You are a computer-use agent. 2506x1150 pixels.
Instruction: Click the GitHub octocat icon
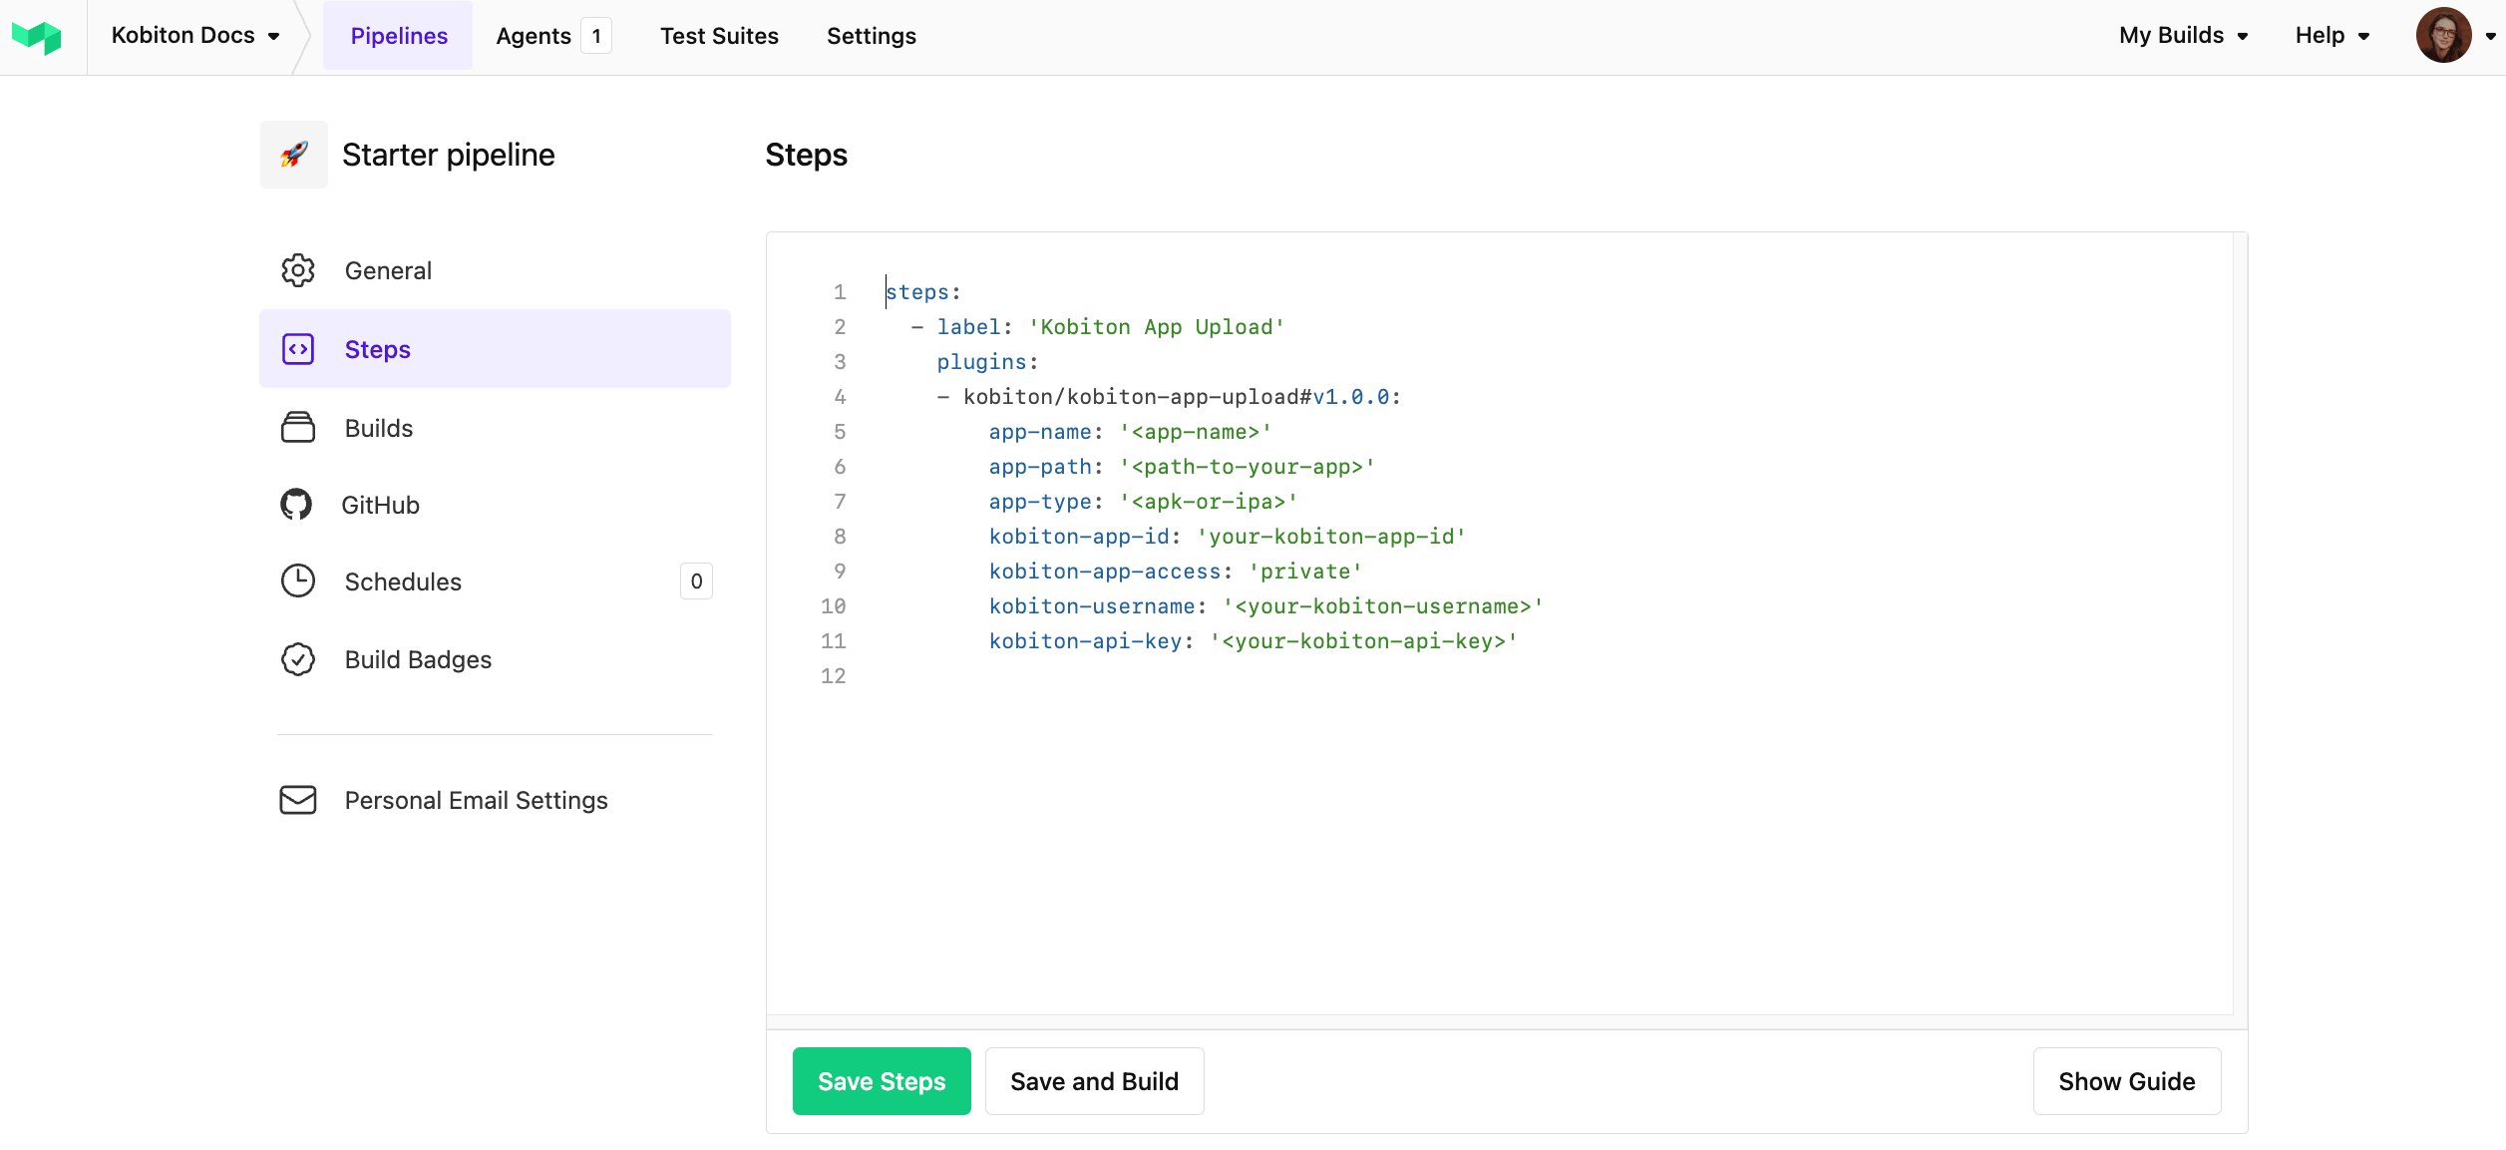pos(296,505)
